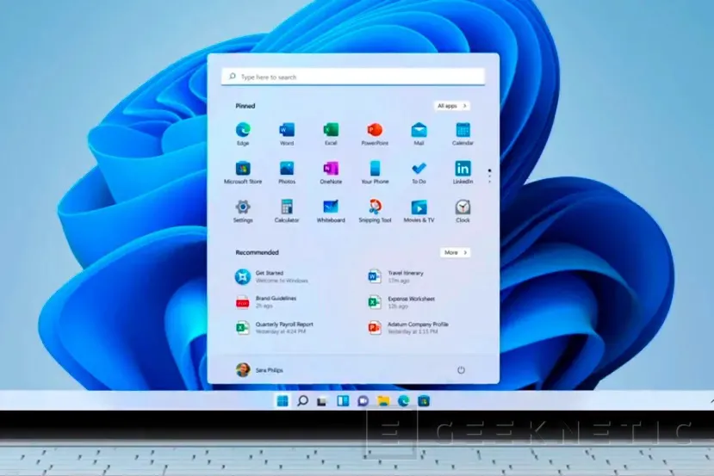Open the Brand Guidelines PDF

[266, 302]
